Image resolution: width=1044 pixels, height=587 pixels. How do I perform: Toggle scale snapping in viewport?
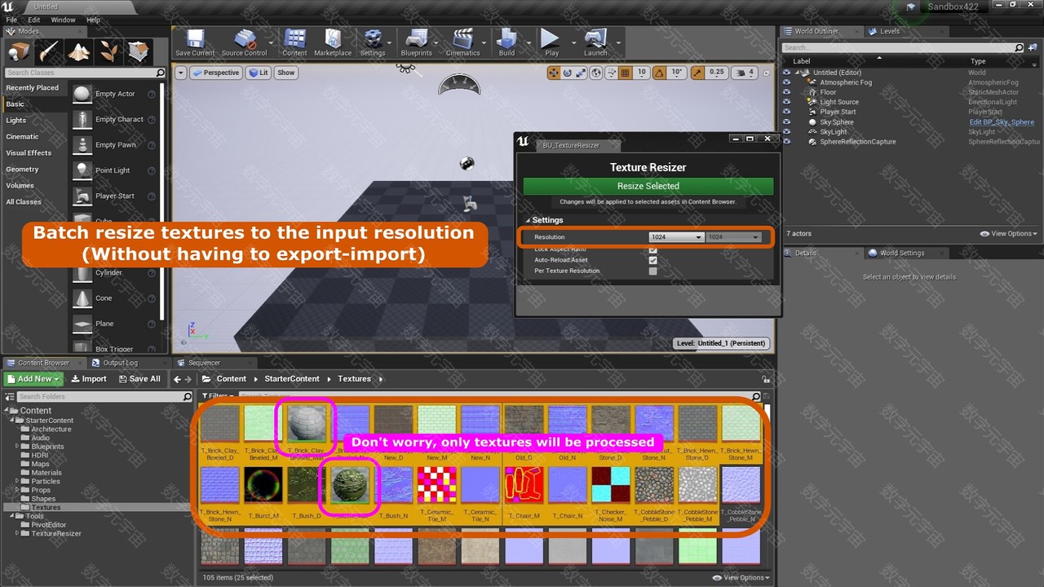point(698,73)
